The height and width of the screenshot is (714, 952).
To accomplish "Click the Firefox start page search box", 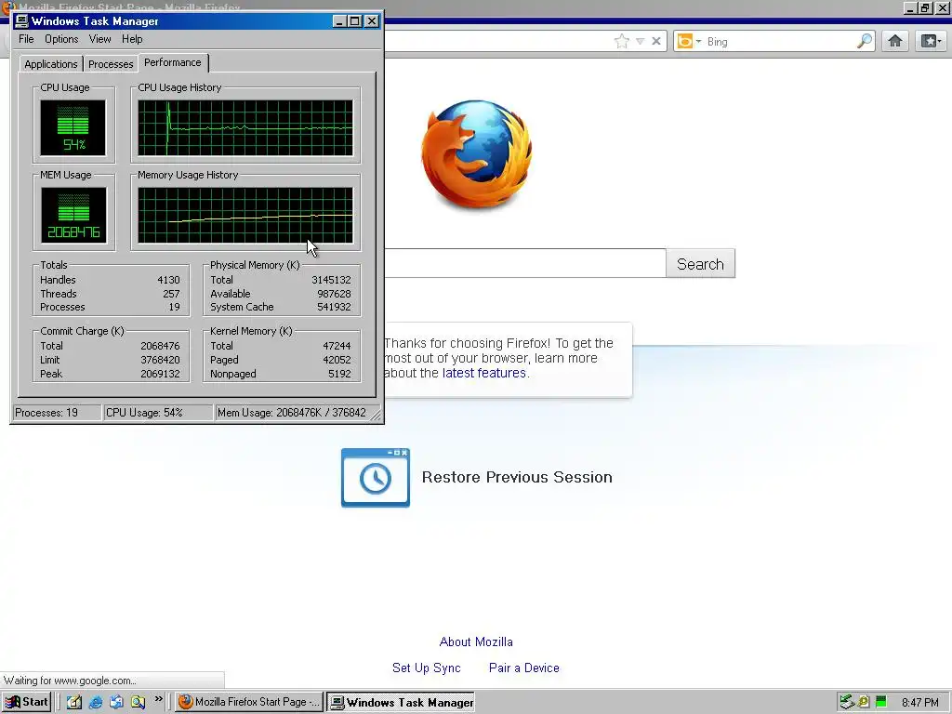I will tap(524, 263).
